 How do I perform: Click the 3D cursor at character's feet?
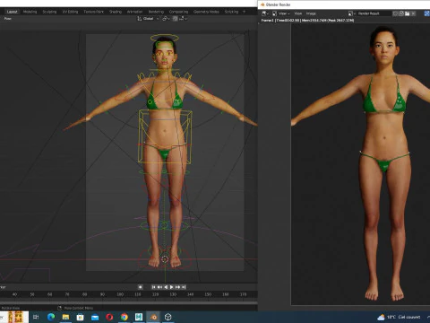click(x=165, y=259)
